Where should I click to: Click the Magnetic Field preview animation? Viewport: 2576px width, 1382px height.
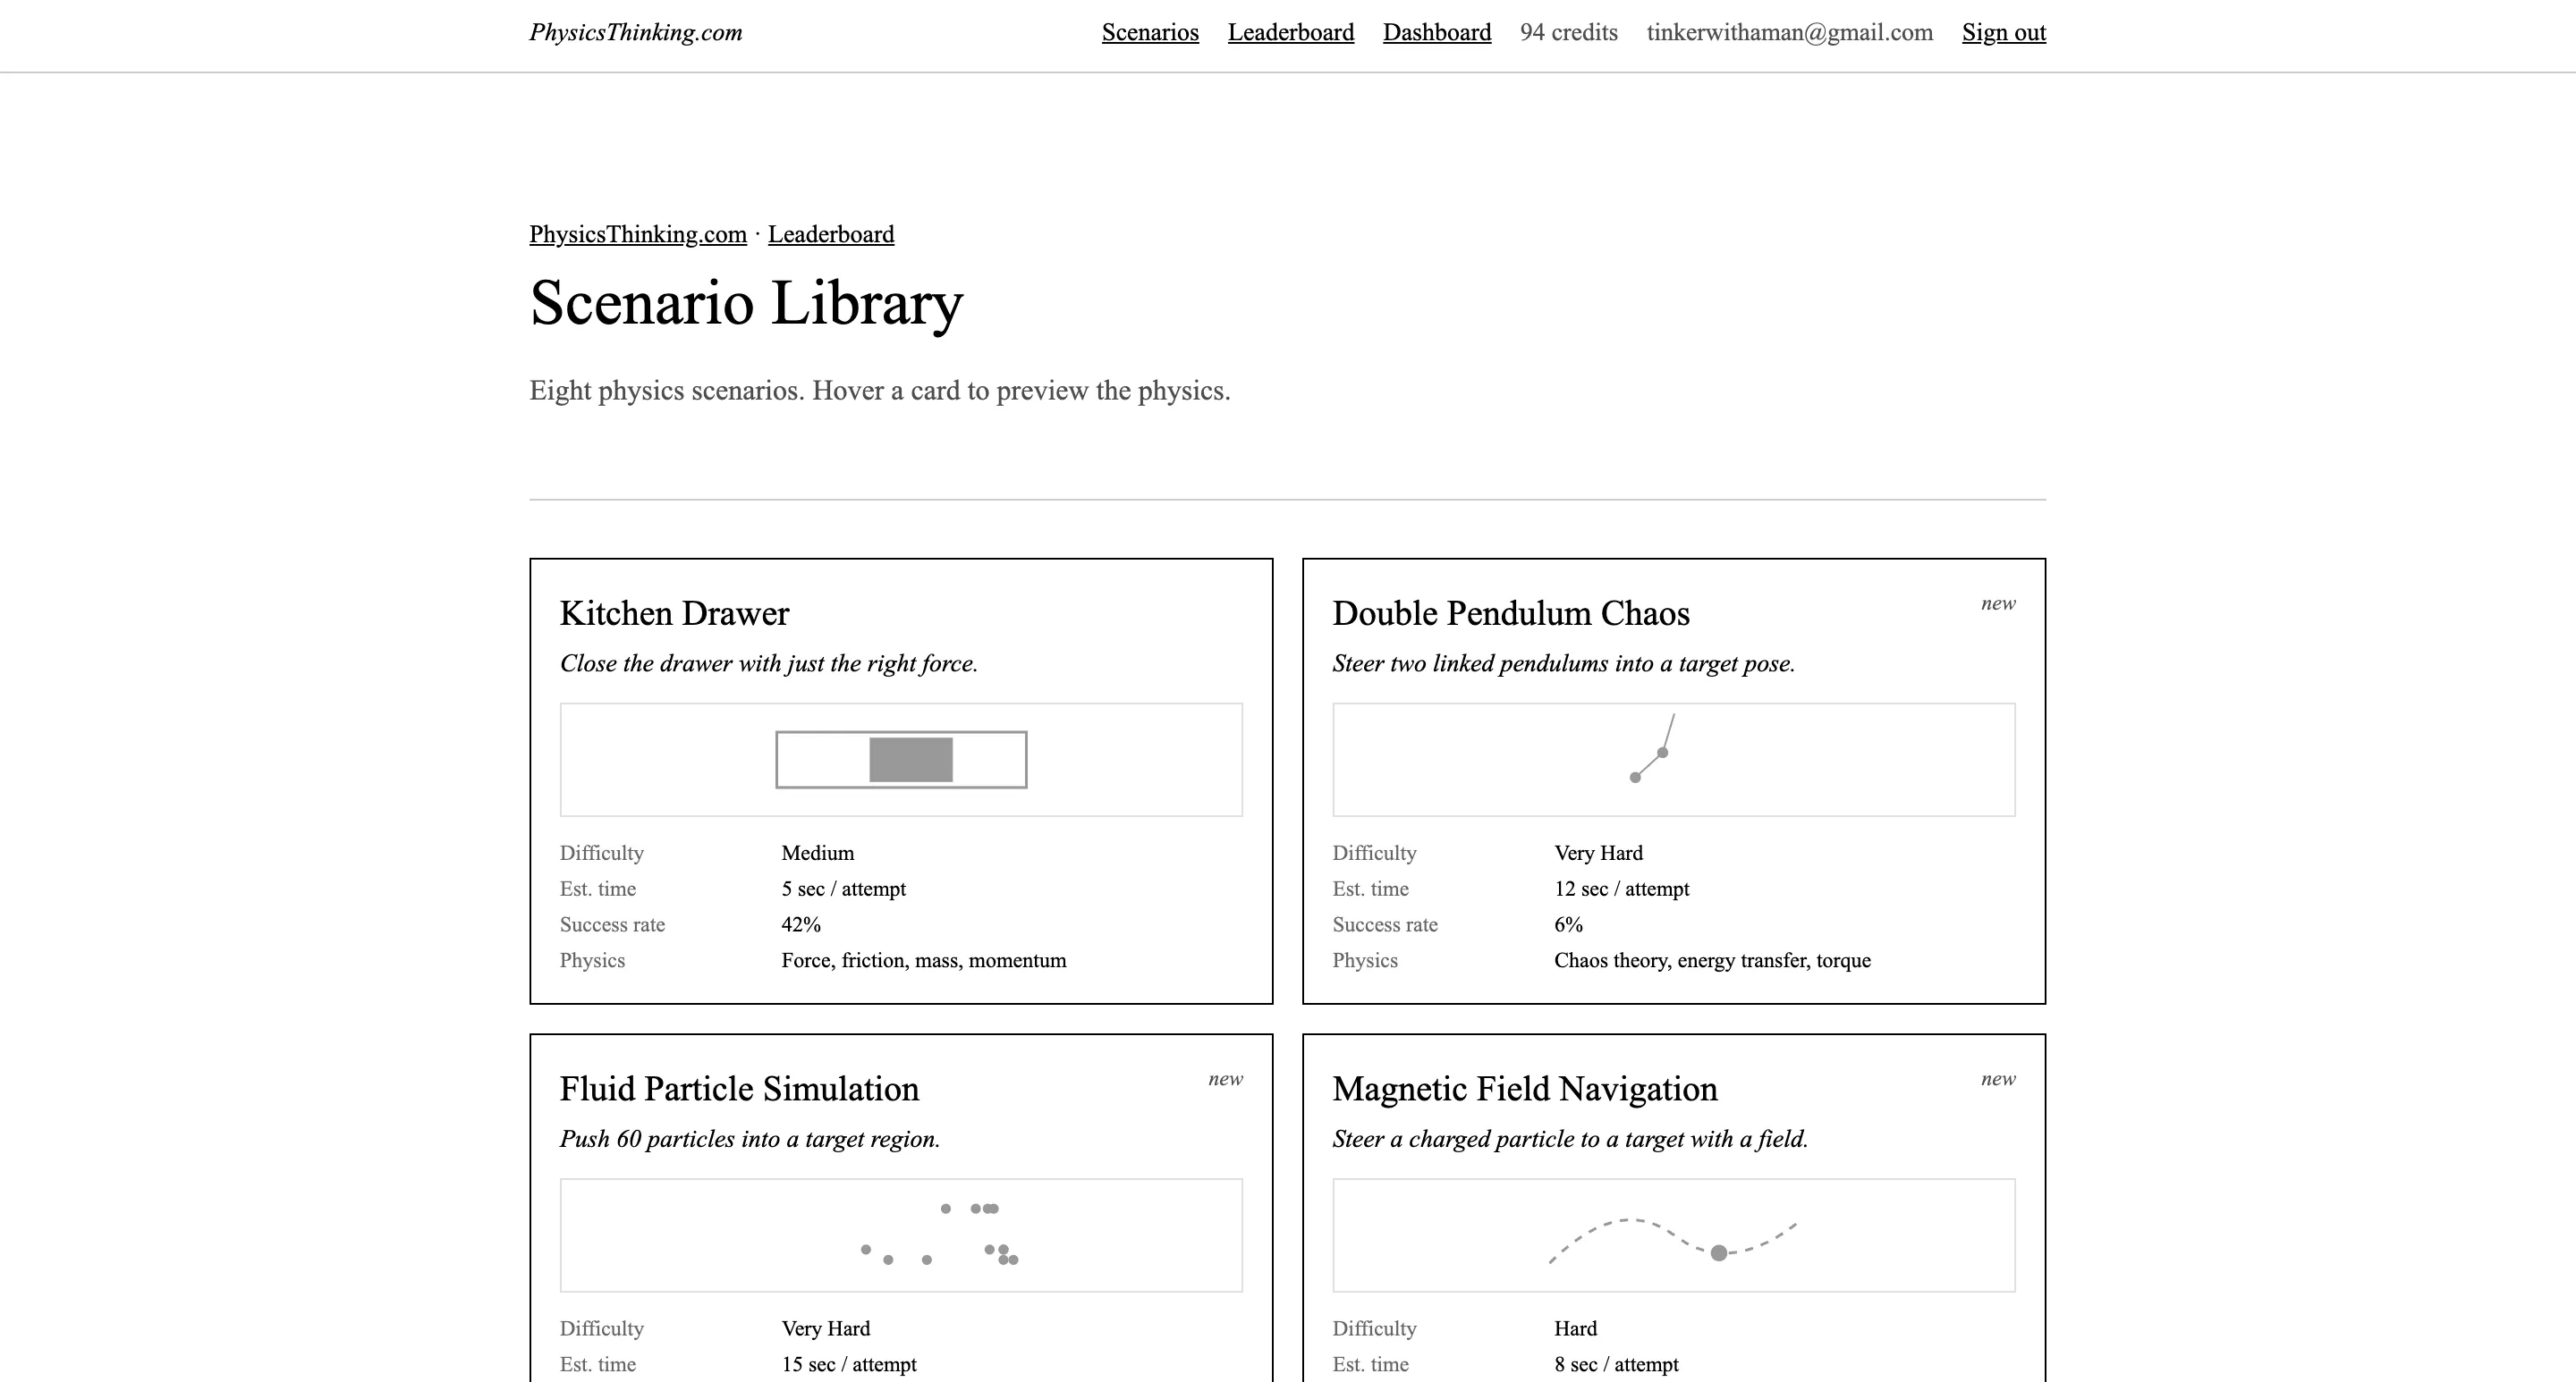(x=1674, y=1235)
